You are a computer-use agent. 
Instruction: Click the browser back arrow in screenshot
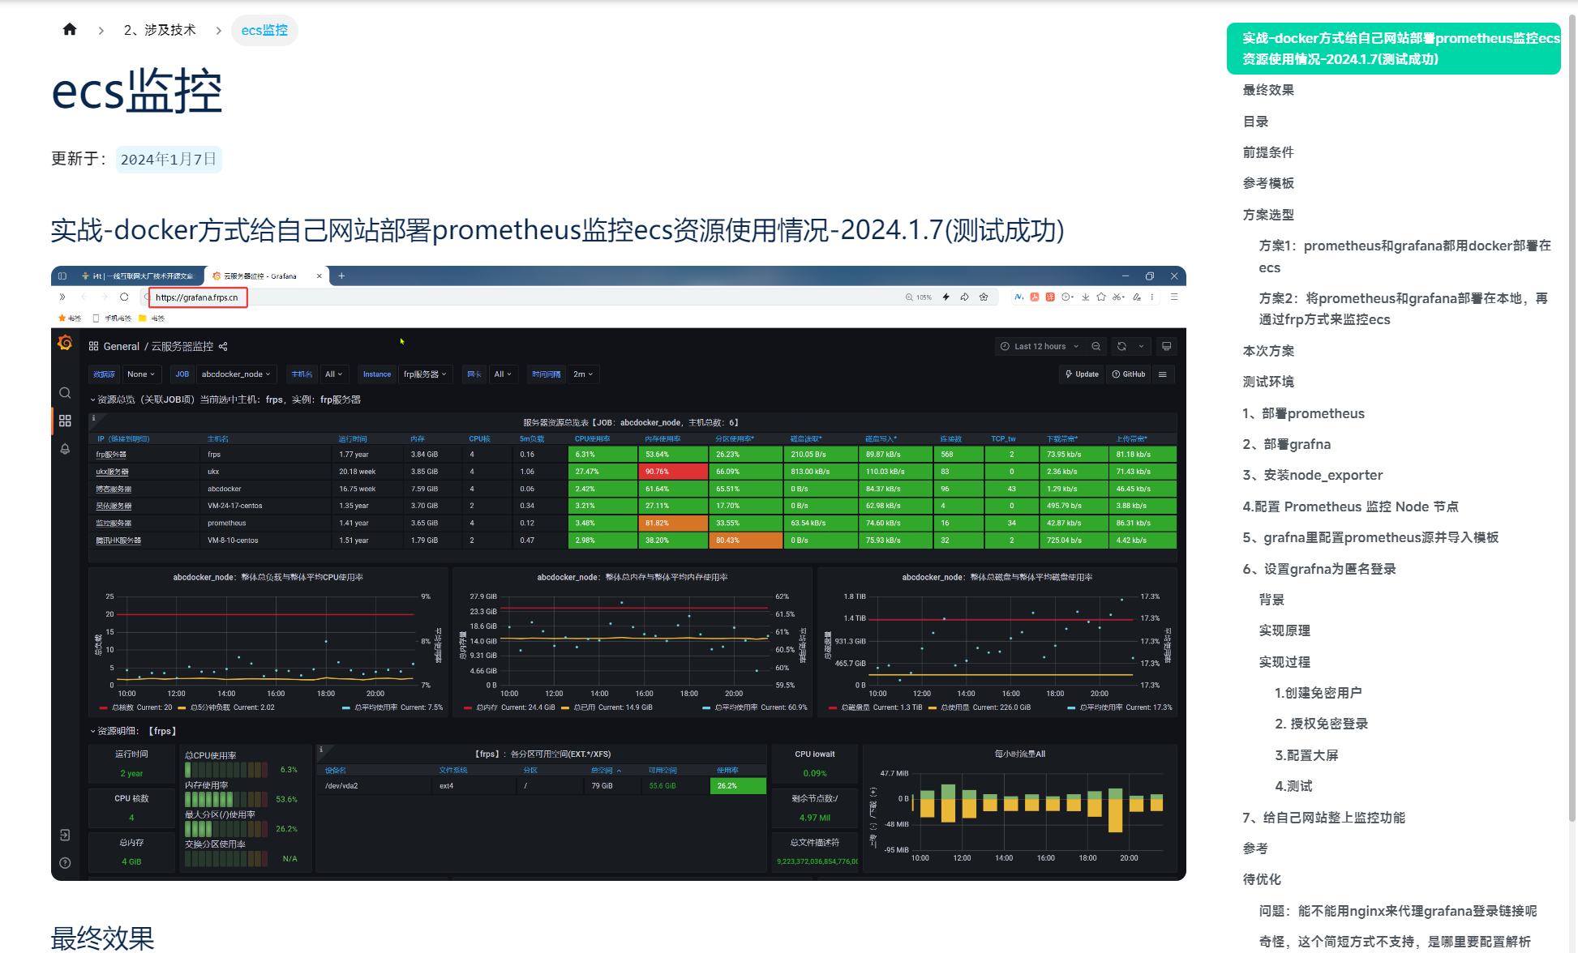point(84,297)
